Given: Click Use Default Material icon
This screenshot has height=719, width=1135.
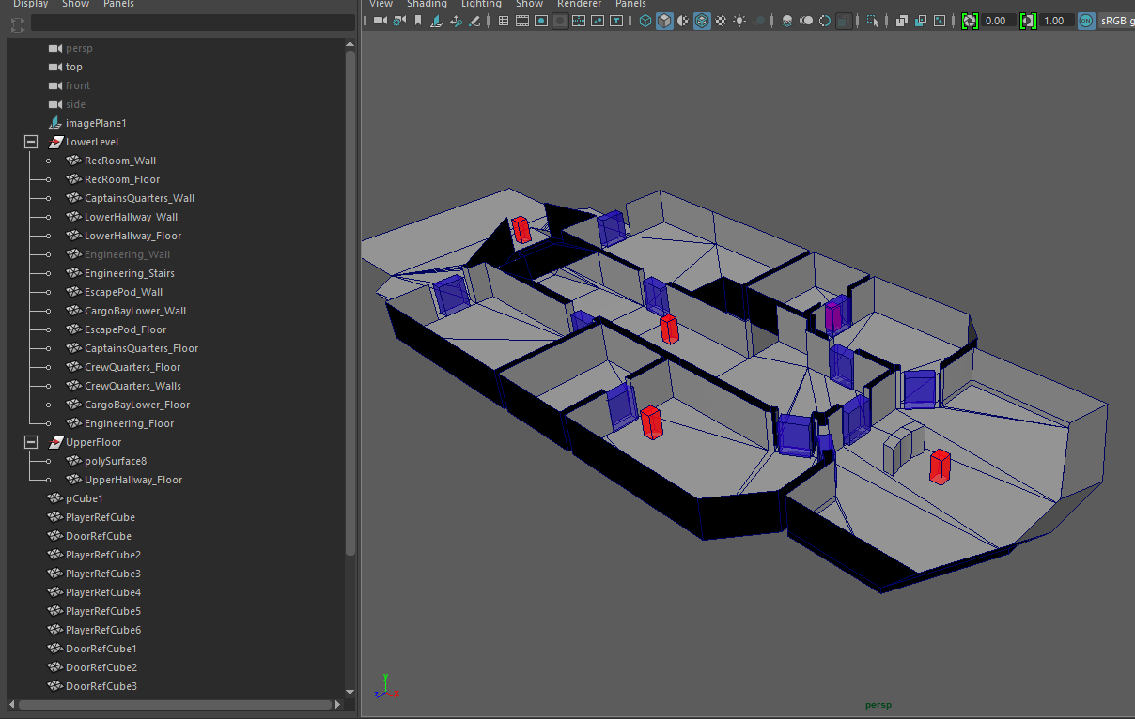Looking at the screenshot, I should tap(683, 21).
